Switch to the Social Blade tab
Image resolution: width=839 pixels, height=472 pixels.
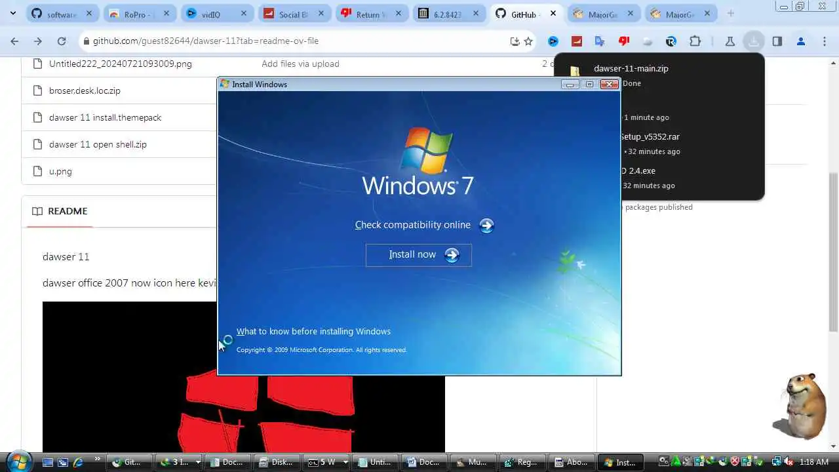click(294, 14)
